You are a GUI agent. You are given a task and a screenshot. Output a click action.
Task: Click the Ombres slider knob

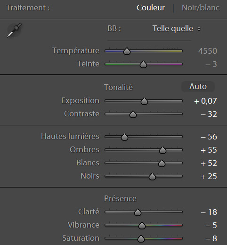point(162,150)
